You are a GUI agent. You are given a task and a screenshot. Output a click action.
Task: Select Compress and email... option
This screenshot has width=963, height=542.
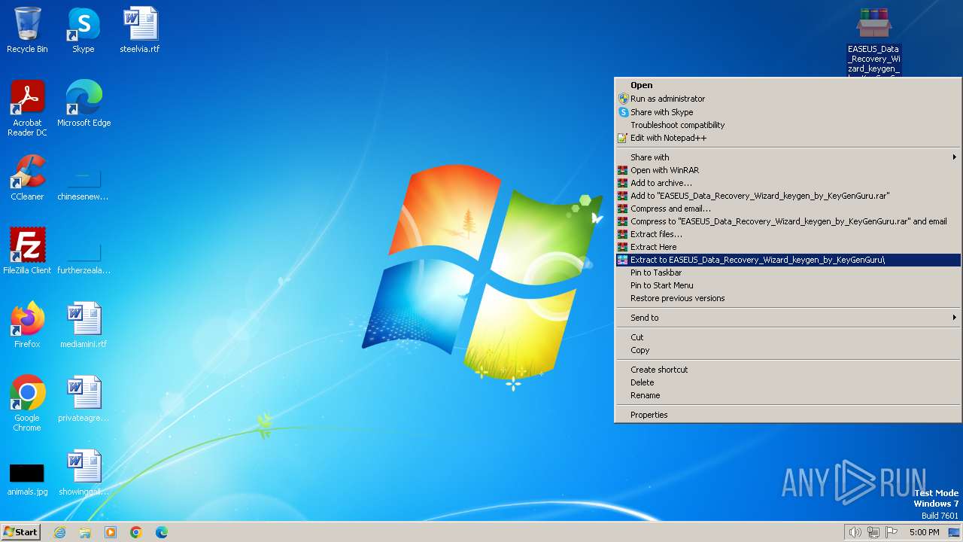[x=788, y=209]
